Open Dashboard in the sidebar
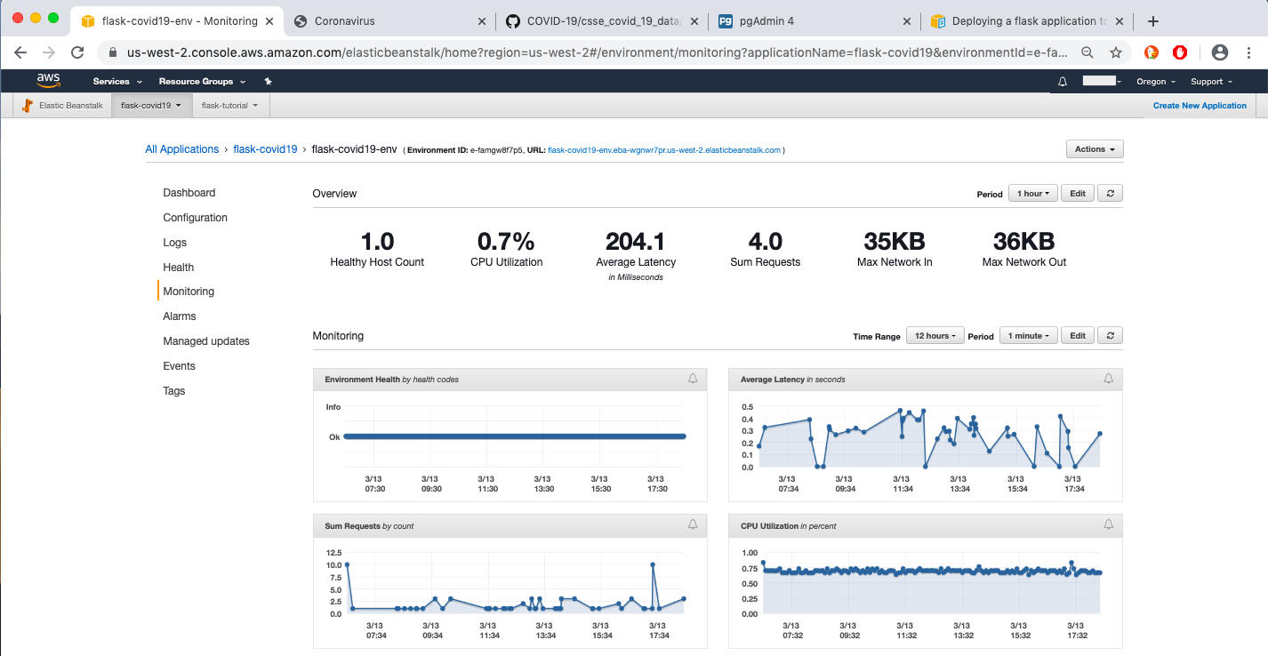 click(x=189, y=193)
